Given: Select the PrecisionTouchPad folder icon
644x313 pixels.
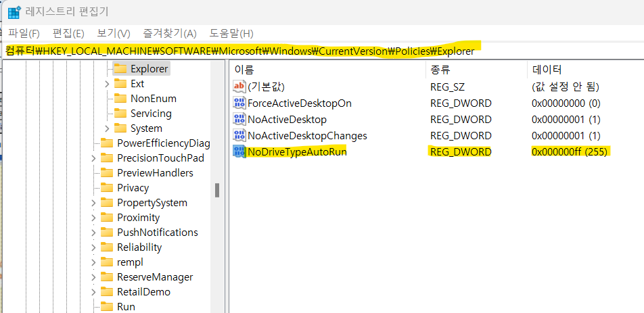Looking at the screenshot, I should [106, 158].
